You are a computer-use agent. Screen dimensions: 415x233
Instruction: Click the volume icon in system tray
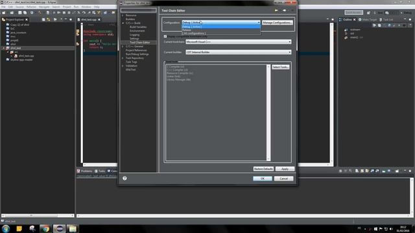click(x=391, y=228)
